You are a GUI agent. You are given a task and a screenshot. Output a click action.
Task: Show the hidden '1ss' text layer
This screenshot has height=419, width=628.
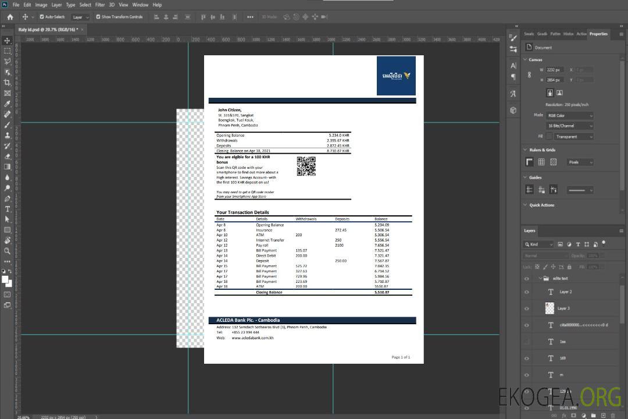(527, 342)
